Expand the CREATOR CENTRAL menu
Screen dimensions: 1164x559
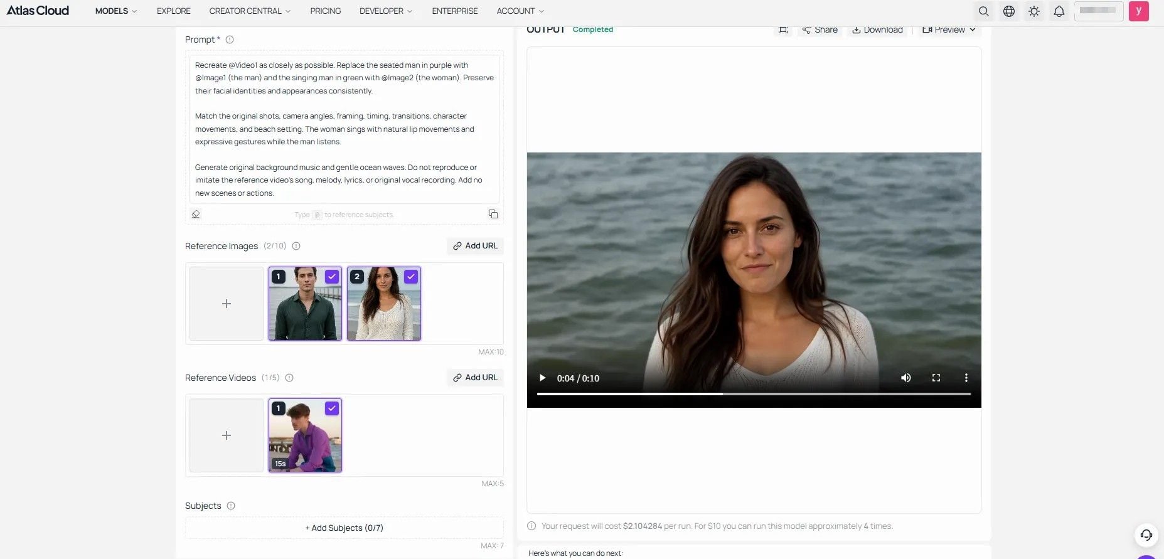click(250, 11)
